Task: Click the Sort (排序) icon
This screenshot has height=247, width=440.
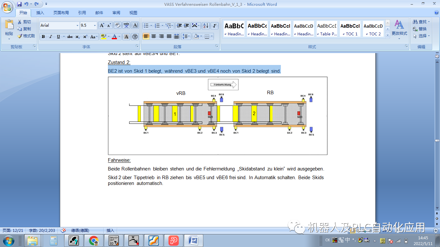Action: 205,25
